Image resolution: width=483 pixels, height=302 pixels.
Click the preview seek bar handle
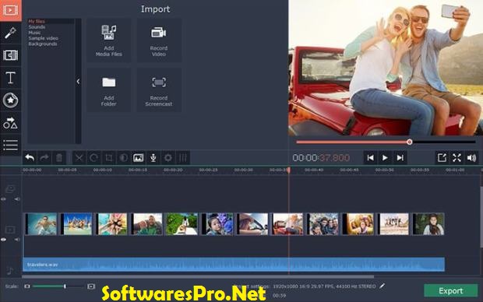tap(409, 142)
